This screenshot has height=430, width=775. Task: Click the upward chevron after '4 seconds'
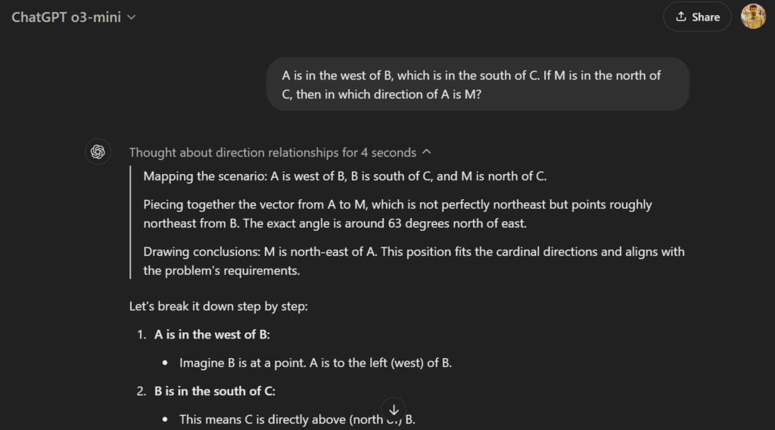tap(427, 152)
